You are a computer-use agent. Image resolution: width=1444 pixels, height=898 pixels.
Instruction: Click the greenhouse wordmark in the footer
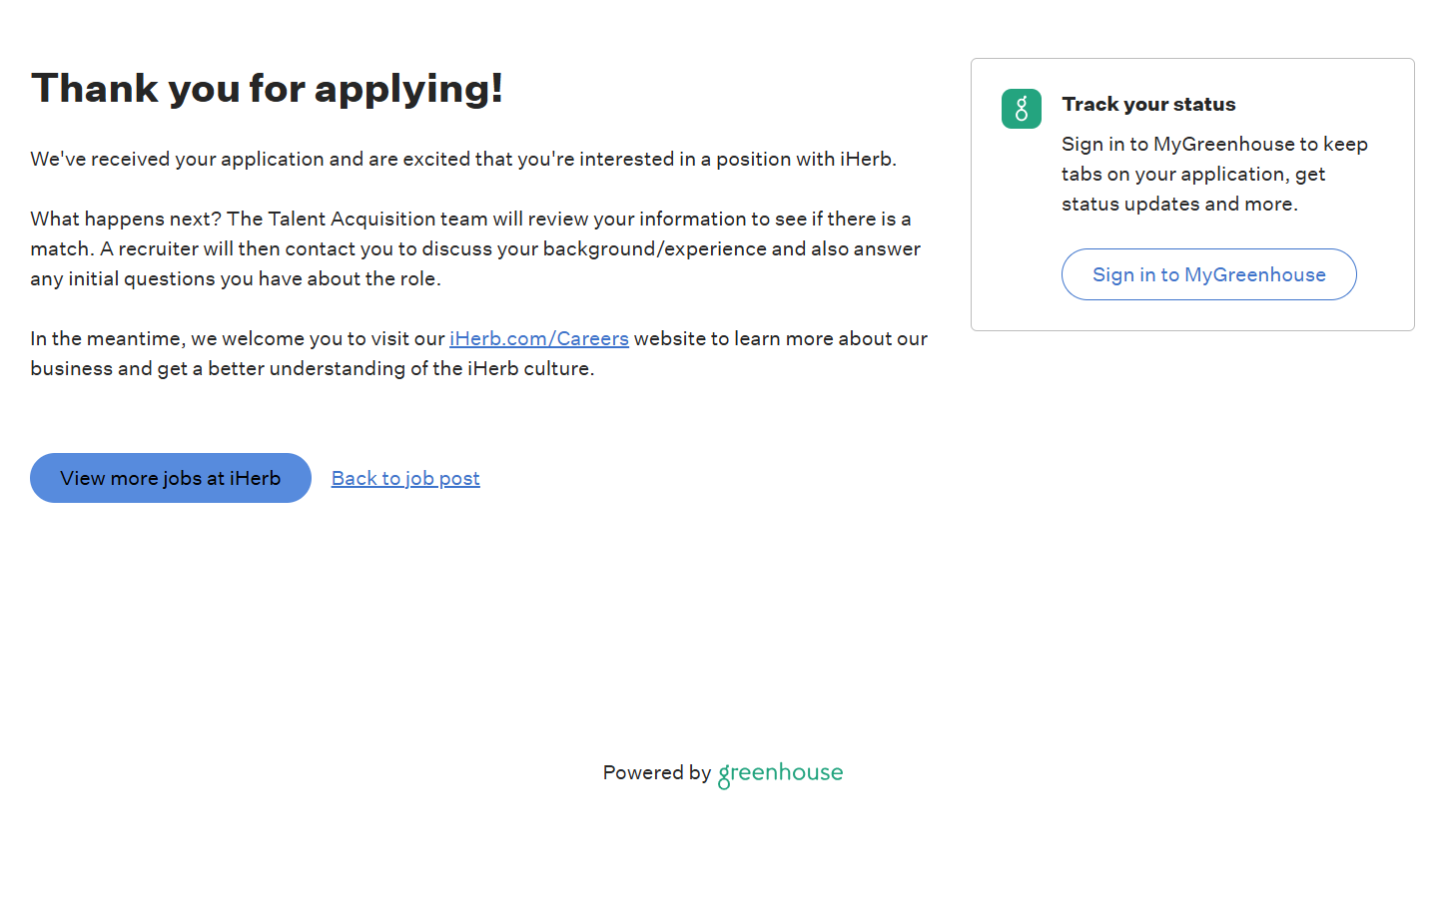pos(780,773)
